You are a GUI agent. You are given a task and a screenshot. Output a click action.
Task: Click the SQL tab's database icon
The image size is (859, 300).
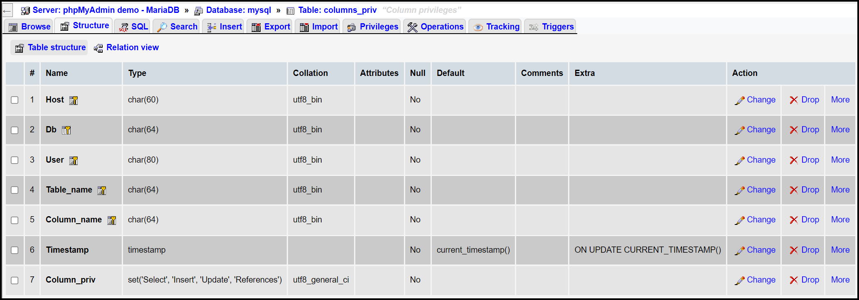click(123, 26)
